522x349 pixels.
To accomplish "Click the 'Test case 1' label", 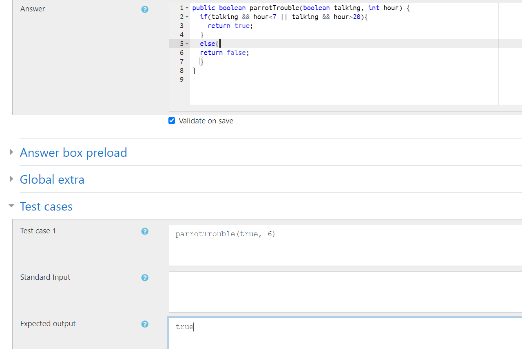I will (x=38, y=231).
